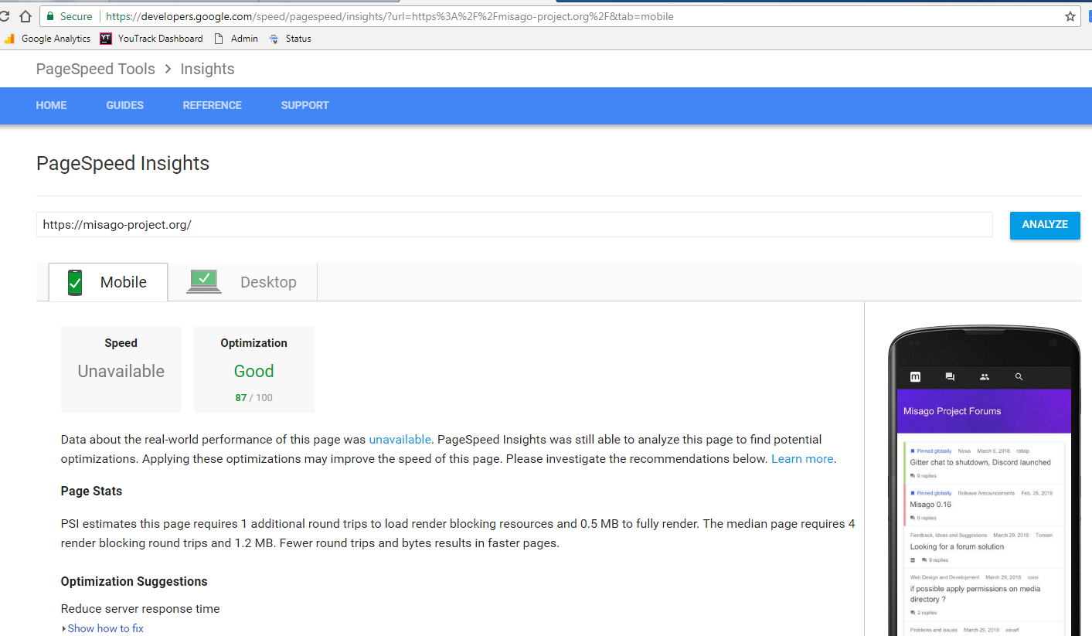Expand 'Show how to fix' section
The height and width of the screenshot is (636, 1092).
pyautogui.click(x=104, y=628)
